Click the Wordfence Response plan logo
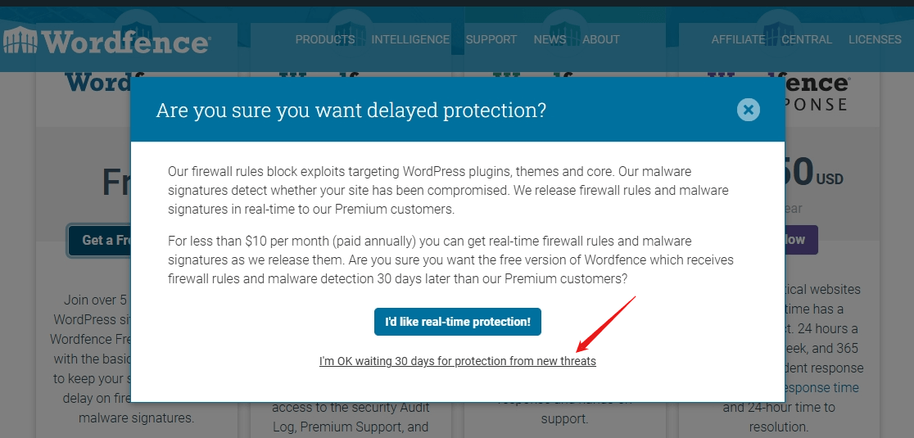This screenshot has width=914, height=438. 816,92
